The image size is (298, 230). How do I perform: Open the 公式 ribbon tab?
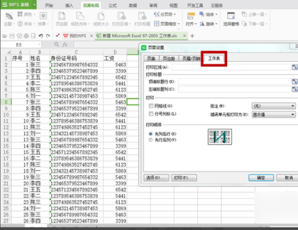[x=113, y=4]
